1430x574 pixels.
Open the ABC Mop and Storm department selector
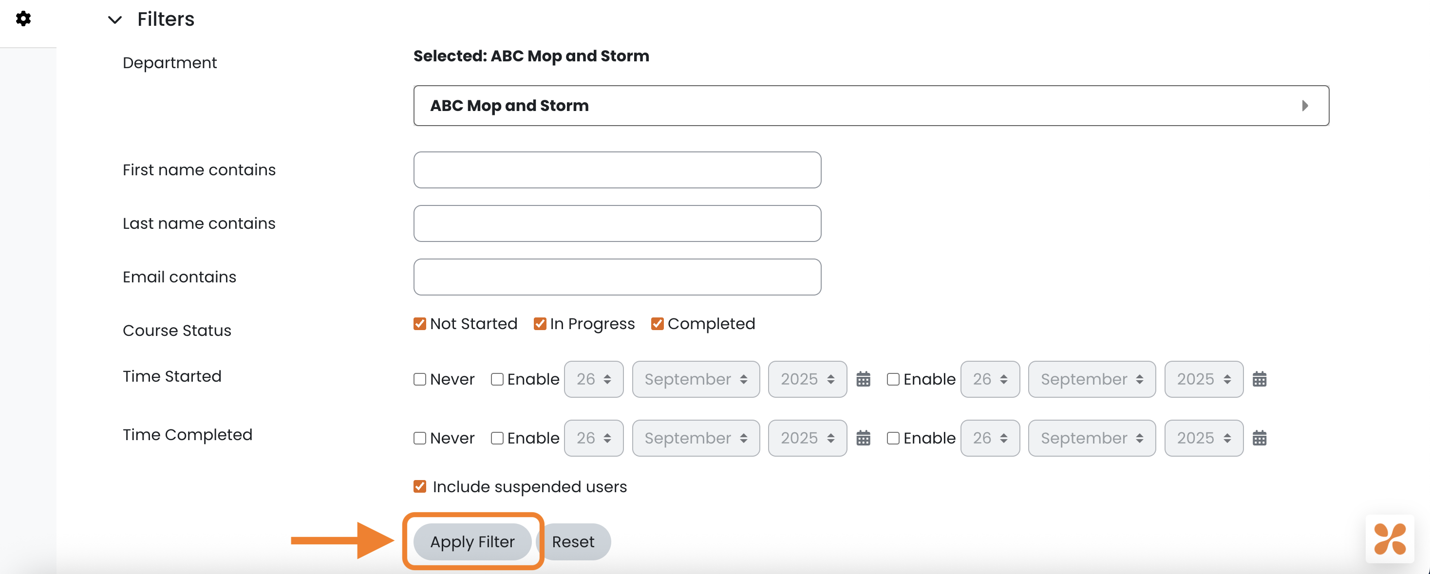(871, 106)
